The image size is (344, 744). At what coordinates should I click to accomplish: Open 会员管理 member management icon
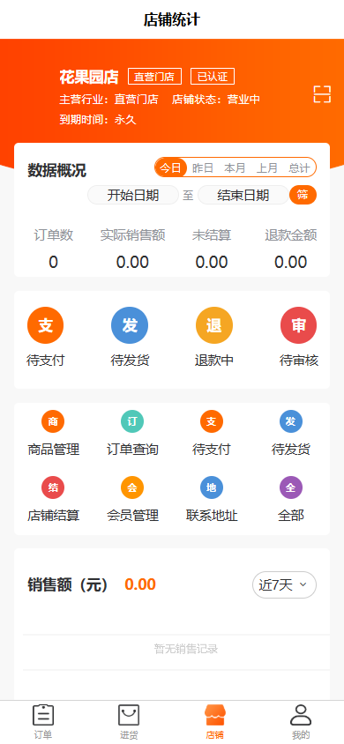(x=132, y=487)
